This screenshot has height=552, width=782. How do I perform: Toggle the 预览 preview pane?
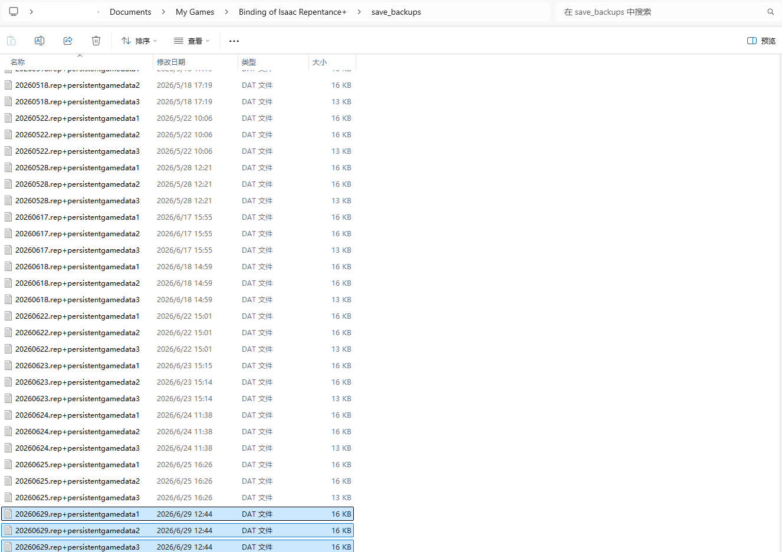[x=761, y=41]
